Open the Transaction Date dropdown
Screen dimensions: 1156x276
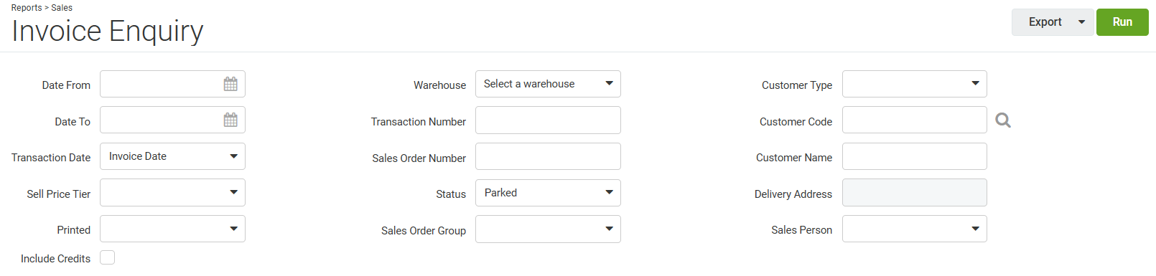(172, 156)
